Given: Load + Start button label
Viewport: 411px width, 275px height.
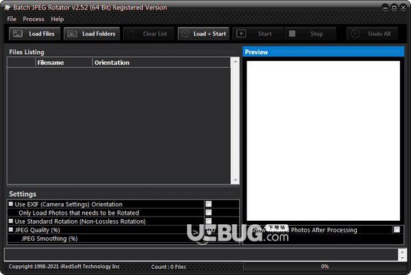Looking at the screenshot, I should coord(210,34).
